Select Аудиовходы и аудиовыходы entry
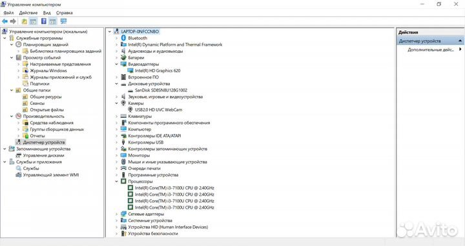Screen dimensions: 465x246 [x=156, y=51]
